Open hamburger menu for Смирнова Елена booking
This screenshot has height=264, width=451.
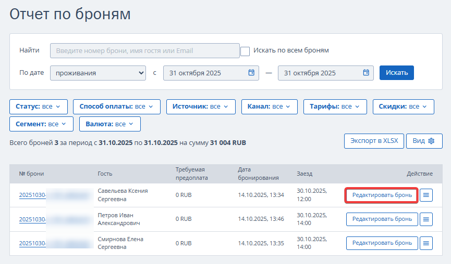coord(426,243)
